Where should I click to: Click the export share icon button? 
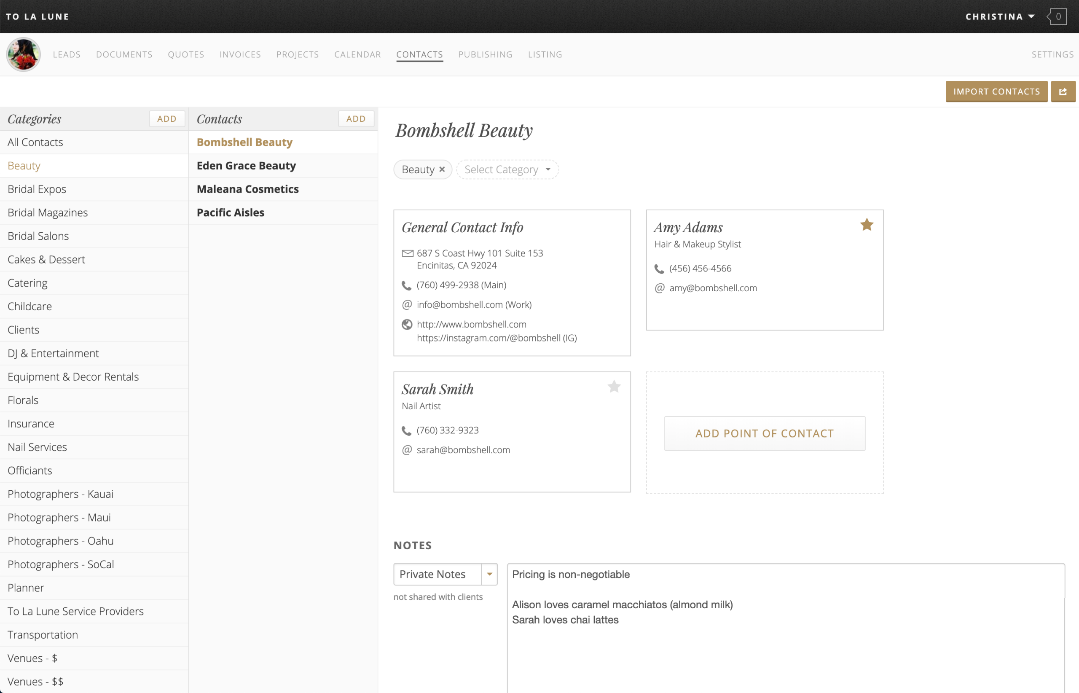tap(1063, 92)
